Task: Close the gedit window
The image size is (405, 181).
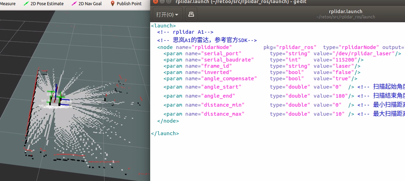Action: point(155,1)
